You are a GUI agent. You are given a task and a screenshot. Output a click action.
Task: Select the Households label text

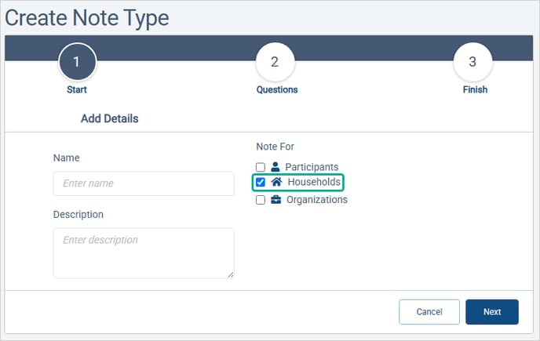pos(314,182)
